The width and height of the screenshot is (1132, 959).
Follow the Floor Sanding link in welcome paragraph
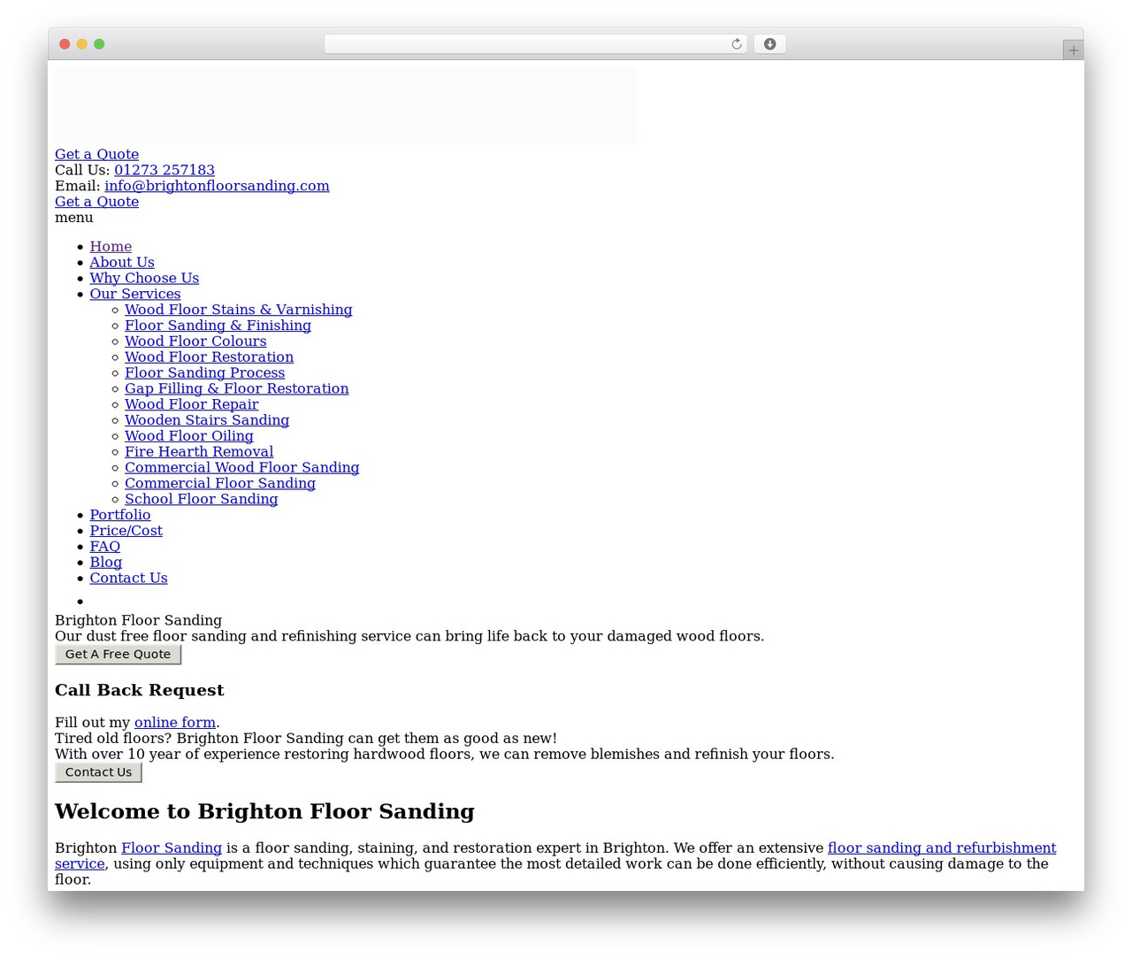(172, 848)
